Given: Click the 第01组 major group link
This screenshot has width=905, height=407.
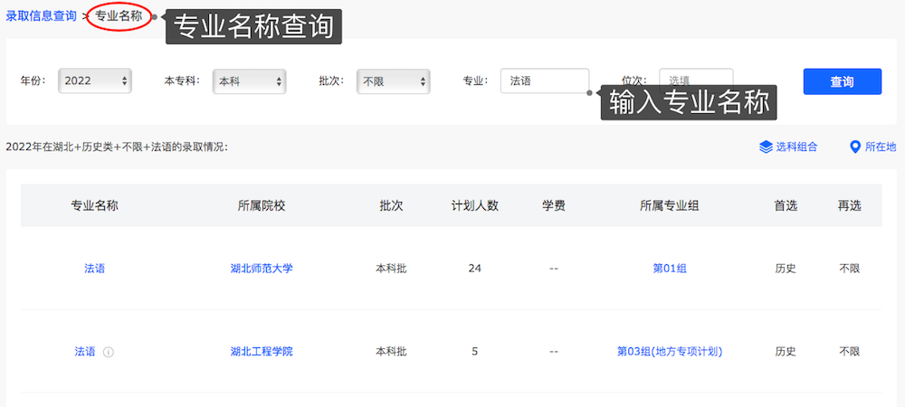Looking at the screenshot, I should tap(670, 269).
